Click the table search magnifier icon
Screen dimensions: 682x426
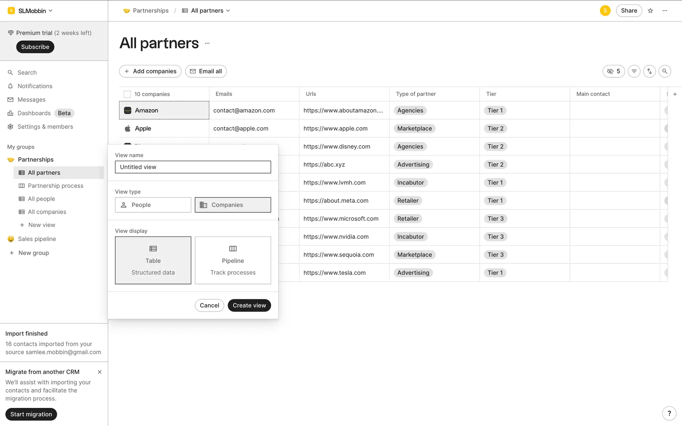[x=665, y=71]
